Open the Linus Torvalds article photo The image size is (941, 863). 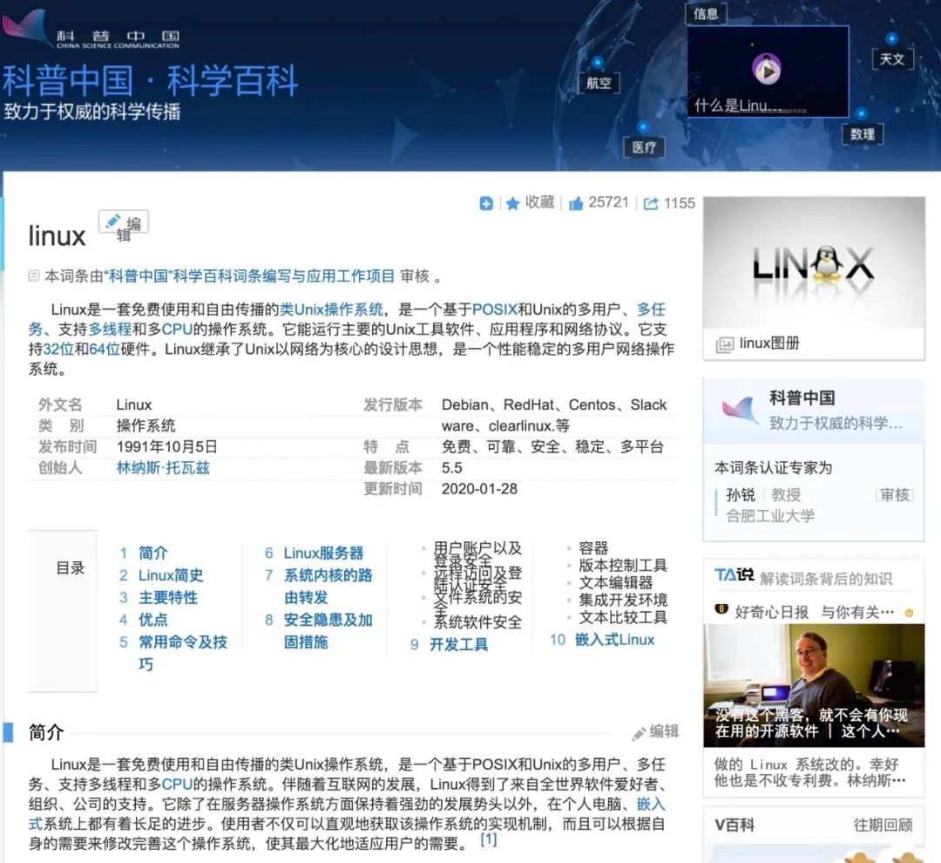tap(814, 685)
